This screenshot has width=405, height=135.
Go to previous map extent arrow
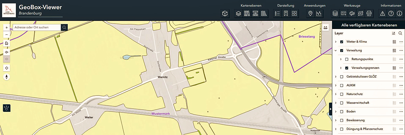tap(7, 52)
